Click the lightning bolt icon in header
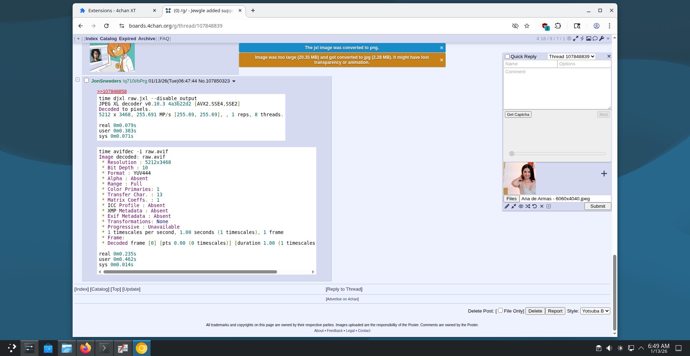The height and width of the screenshot is (356, 690). click(x=582, y=38)
